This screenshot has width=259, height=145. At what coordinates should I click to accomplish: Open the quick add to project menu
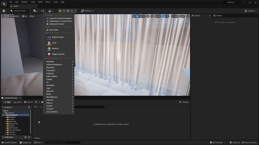point(36,11)
